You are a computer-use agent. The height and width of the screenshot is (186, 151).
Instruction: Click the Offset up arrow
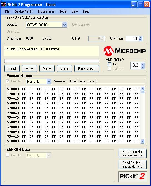coord(102,38)
